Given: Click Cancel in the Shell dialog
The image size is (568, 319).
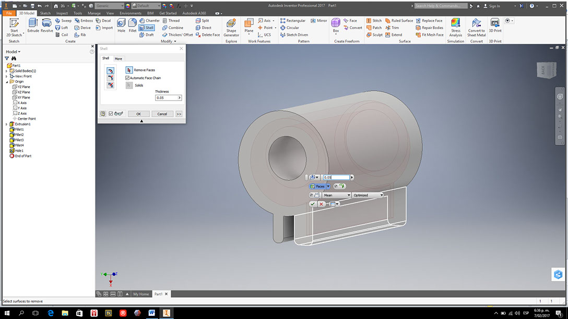Looking at the screenshot, I should pos(162,114).
